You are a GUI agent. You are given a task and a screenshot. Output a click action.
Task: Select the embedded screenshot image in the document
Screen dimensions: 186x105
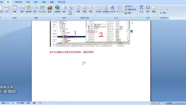click(x=91, y=34)
